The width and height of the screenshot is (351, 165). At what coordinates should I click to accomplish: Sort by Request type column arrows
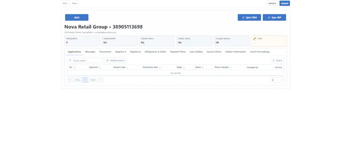pyautogui.click(x=127, y=67)
